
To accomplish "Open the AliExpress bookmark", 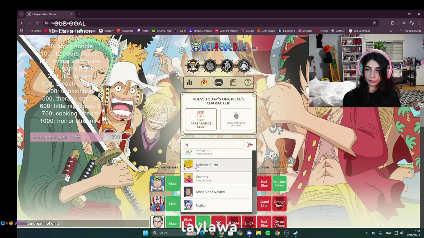I will pyautogui.click(x=125, y=31).
